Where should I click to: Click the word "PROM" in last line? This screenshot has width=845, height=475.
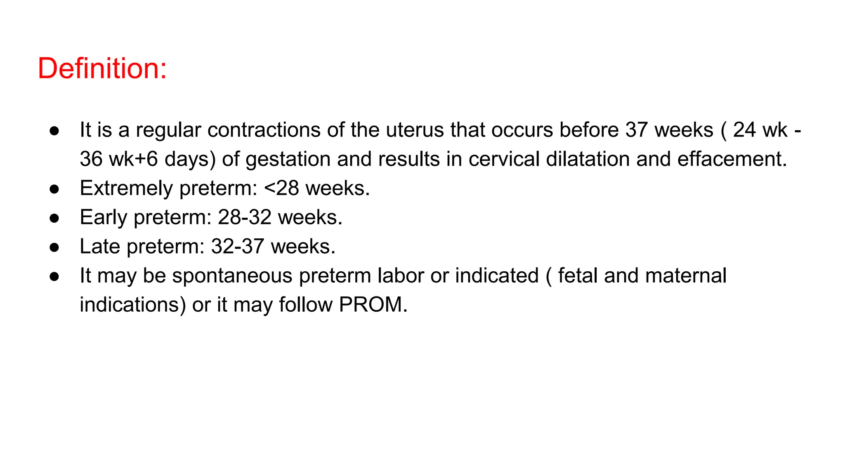tap(370, 305)
